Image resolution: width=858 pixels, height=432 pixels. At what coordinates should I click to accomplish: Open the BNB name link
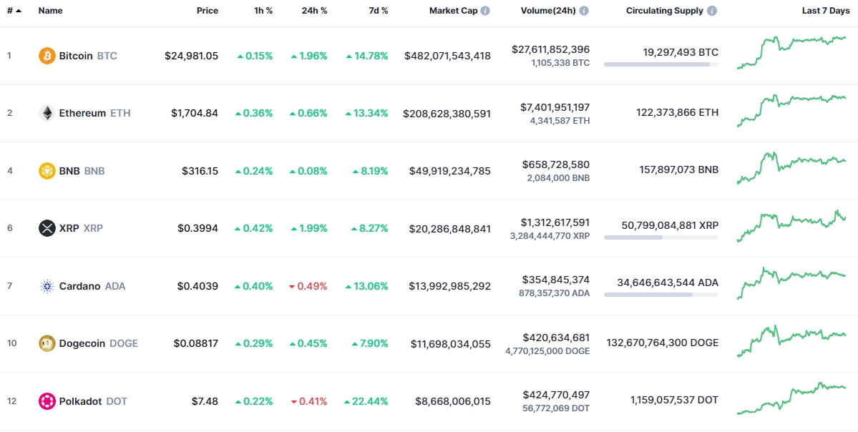82,171
